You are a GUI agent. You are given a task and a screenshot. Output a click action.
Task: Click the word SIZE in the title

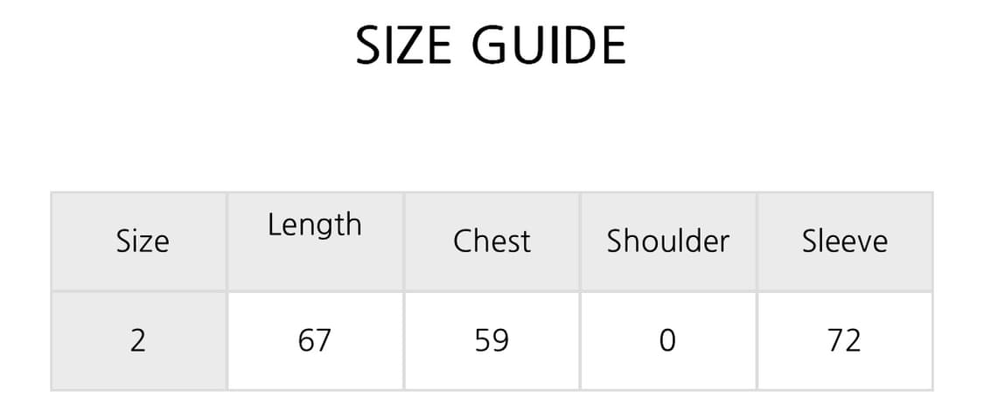[x=406, y=45]
